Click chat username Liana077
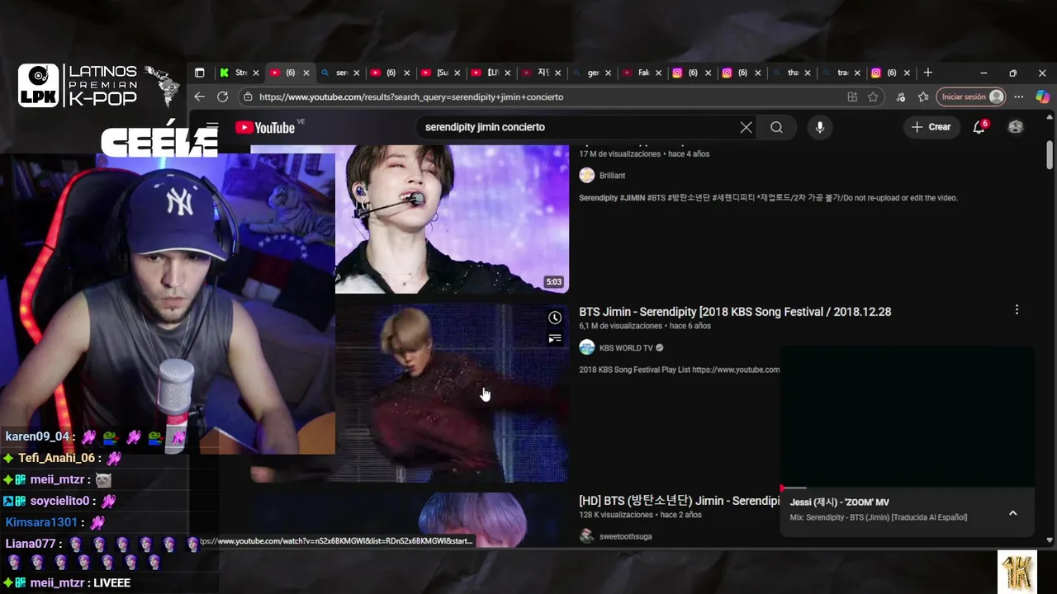 30,544
